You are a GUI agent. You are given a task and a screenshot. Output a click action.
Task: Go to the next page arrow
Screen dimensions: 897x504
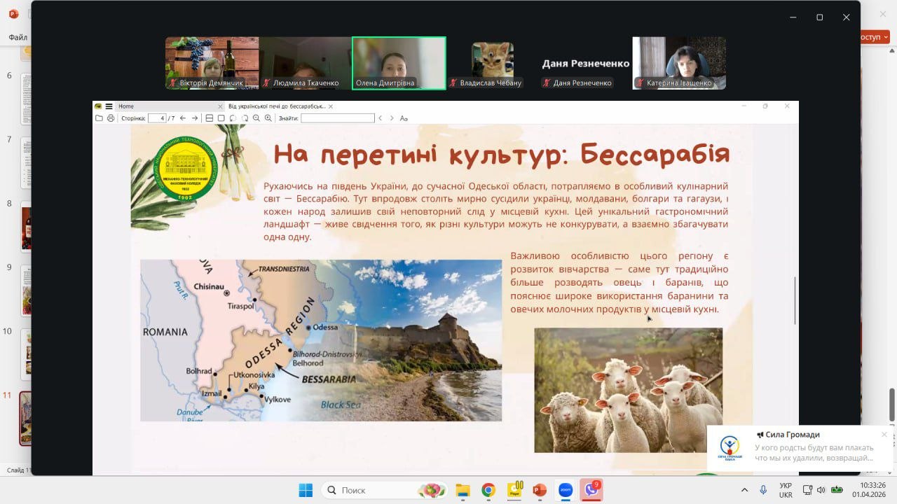(195, 118)
